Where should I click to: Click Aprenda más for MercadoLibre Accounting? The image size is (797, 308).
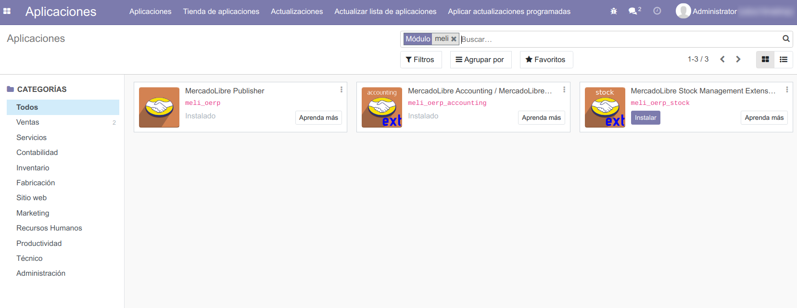pos(542,117)
